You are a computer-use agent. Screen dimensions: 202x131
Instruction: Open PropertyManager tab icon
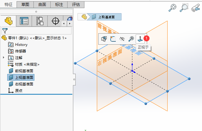24,21
